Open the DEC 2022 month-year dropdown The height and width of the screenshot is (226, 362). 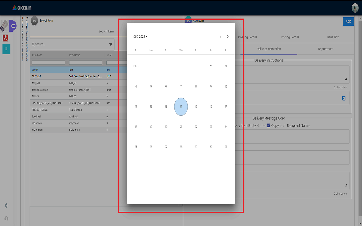pos(141,37)
